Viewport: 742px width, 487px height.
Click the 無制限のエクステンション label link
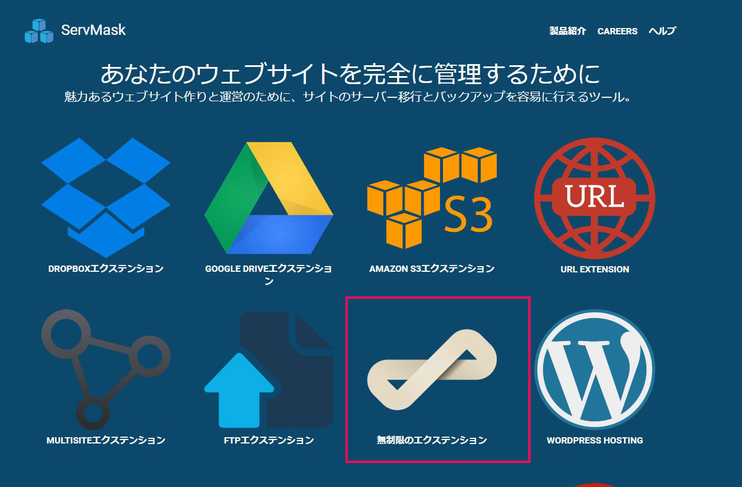click(x=431, y=440)
